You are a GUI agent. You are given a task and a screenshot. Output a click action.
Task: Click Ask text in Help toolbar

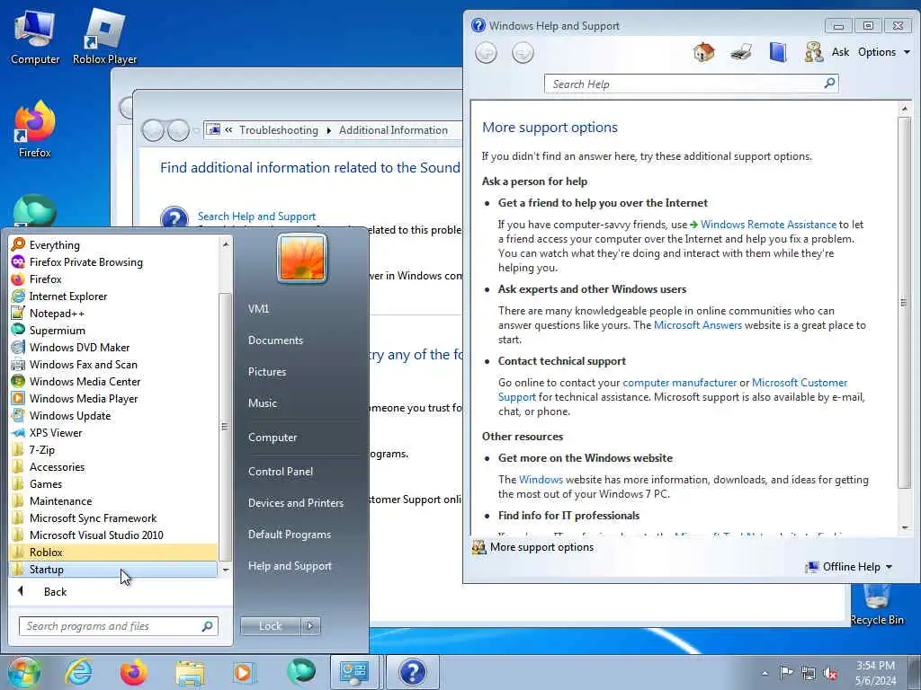(x=841, y=52)
